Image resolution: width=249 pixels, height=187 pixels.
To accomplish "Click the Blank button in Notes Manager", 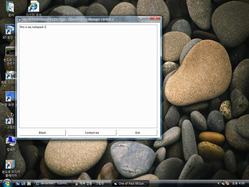I will tap(42, 133).
